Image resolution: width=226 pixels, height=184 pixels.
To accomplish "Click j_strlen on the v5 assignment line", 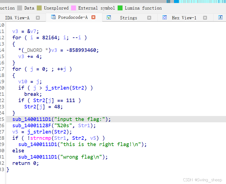I will click(39, 132).
